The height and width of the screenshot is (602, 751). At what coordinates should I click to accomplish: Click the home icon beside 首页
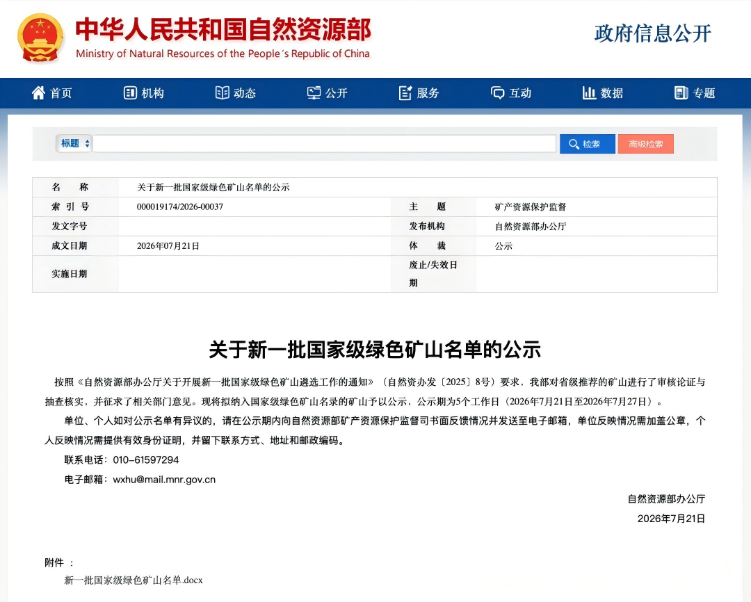38,92
